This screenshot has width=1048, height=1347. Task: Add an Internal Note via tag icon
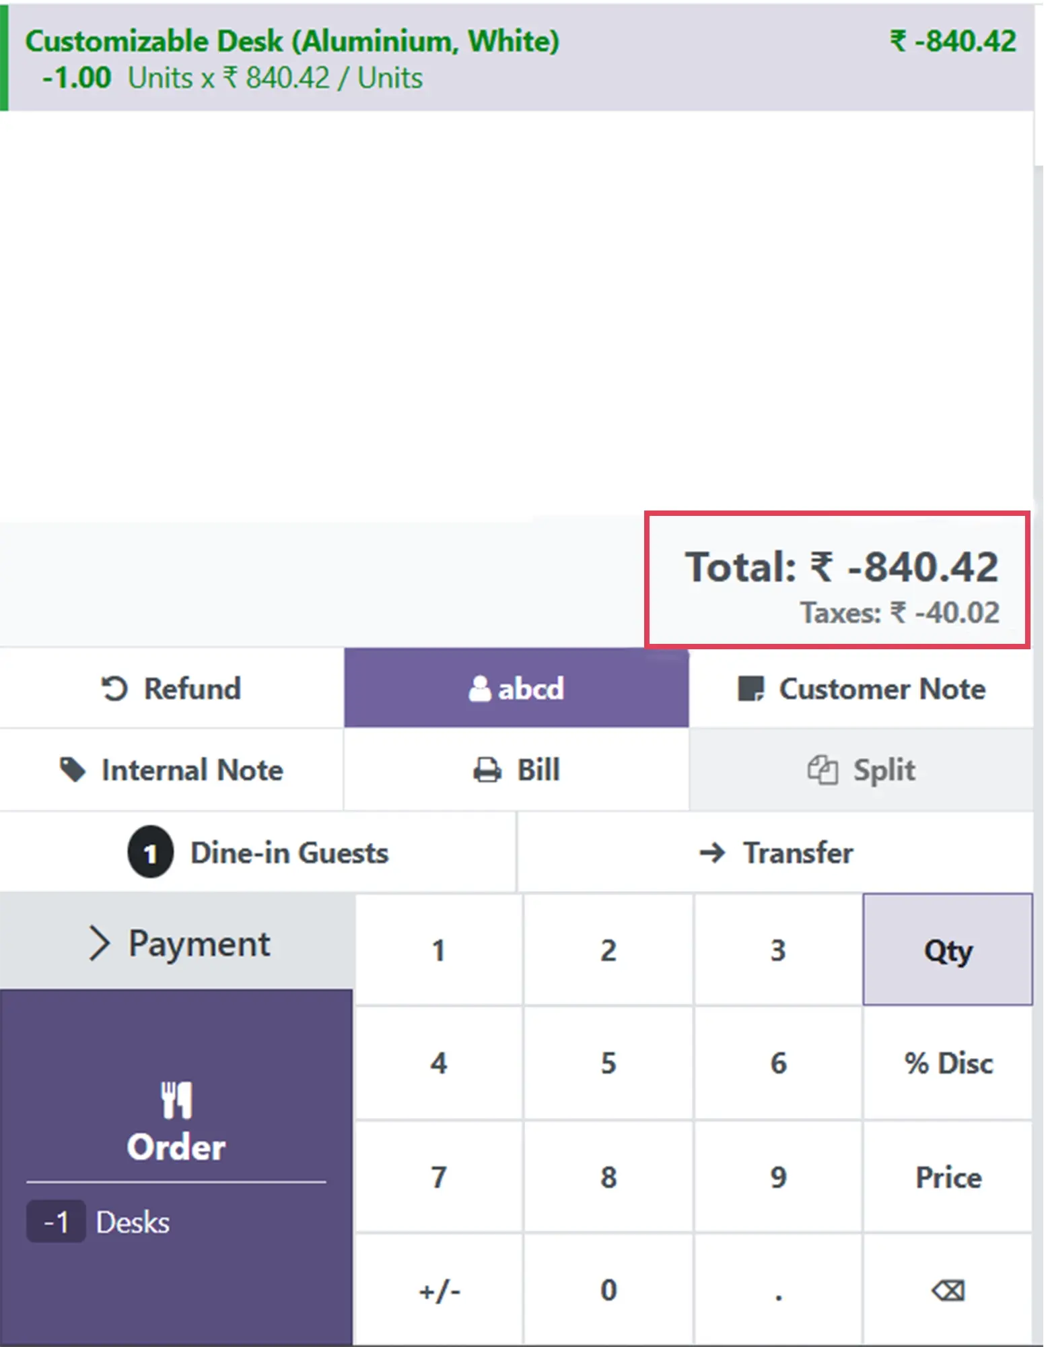pyautogui.click(x=72, y=770)
